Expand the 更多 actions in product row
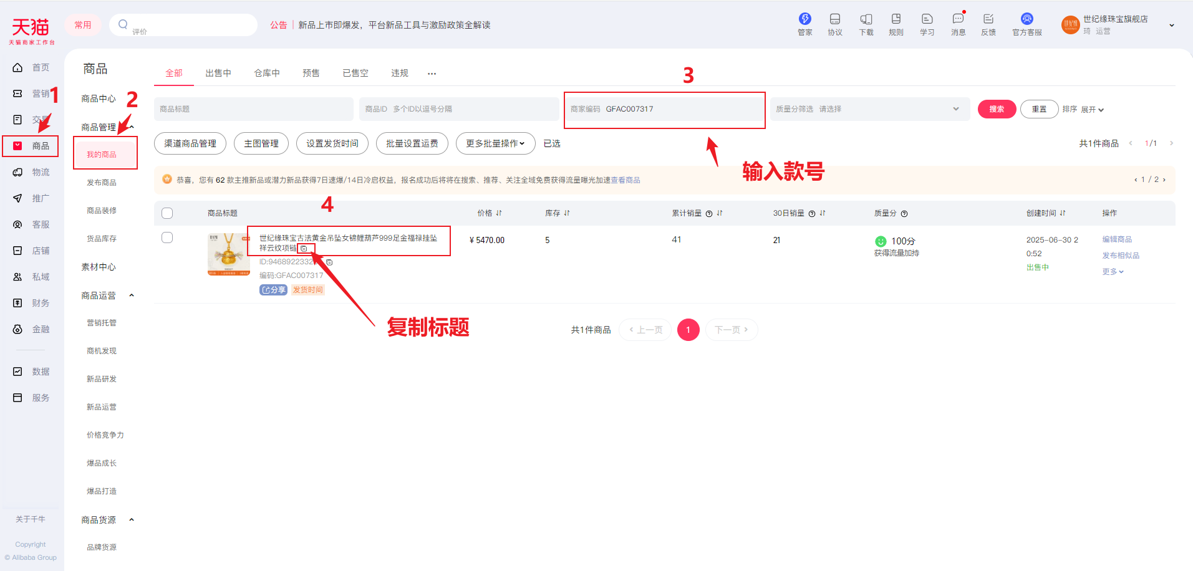 point(1112,272)
